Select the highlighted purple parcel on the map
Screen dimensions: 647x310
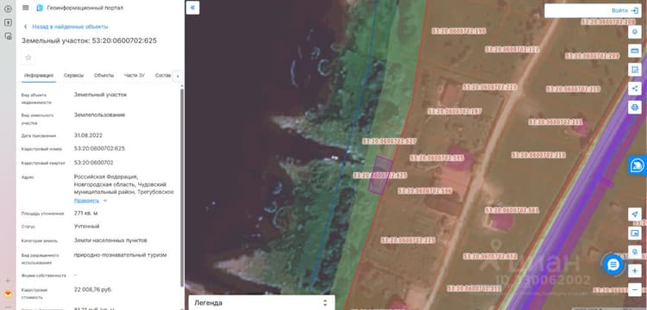pos(380,175)
